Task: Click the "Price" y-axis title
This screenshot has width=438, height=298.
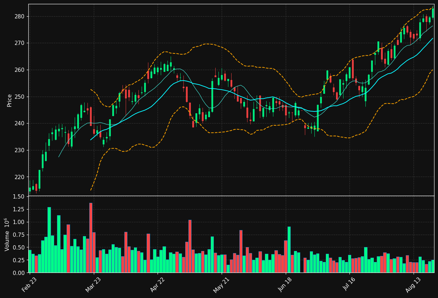Action: 10,100
